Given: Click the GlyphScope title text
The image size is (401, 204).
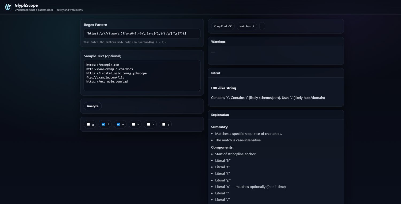Looking at the screenshot, I should pyautogui.click(x=26, y=5).
